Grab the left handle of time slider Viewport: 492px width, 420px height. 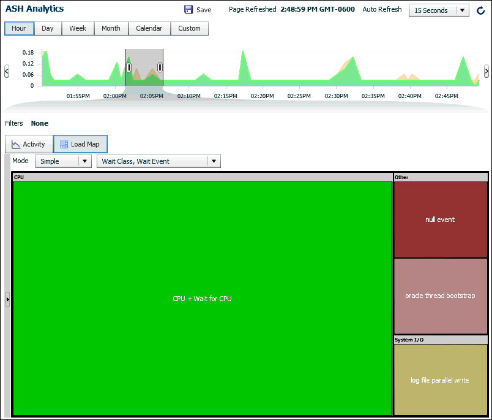point(129,67)
